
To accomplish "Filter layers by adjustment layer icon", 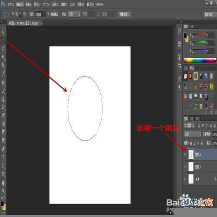I will tap(203, 126).
